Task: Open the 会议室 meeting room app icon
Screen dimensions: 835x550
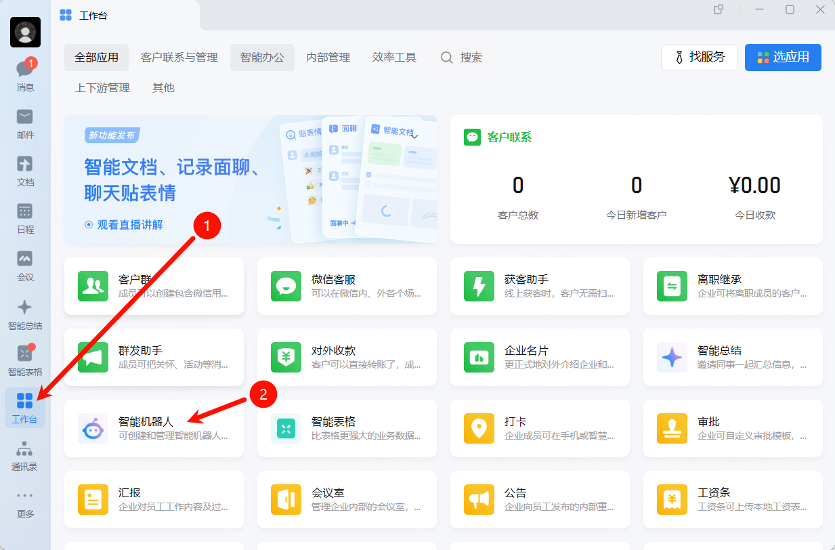Action: click(286, 500)
